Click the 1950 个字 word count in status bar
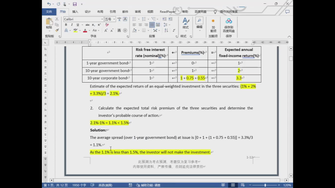The height and width of the screenshot is (188, 335). click(79, 185)
